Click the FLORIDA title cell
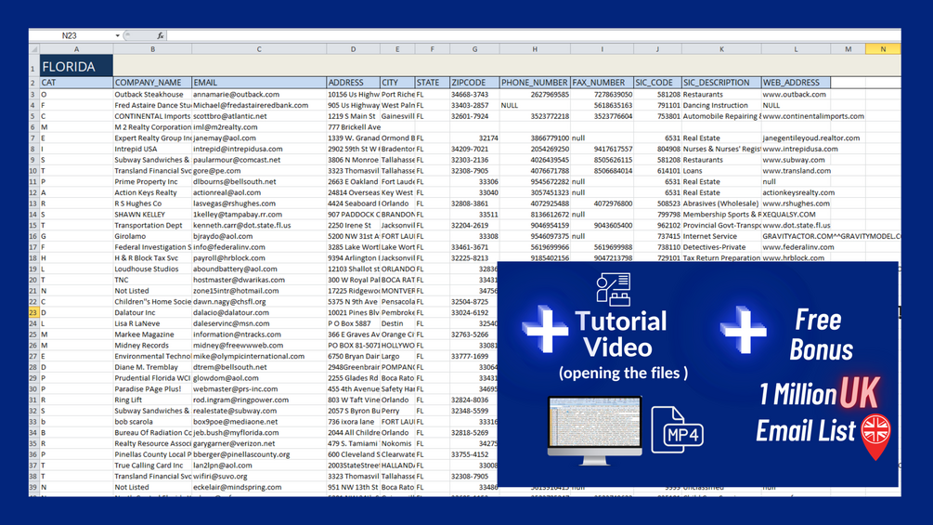The width and height of the screenshot is (933, 525). click(76, 66)
